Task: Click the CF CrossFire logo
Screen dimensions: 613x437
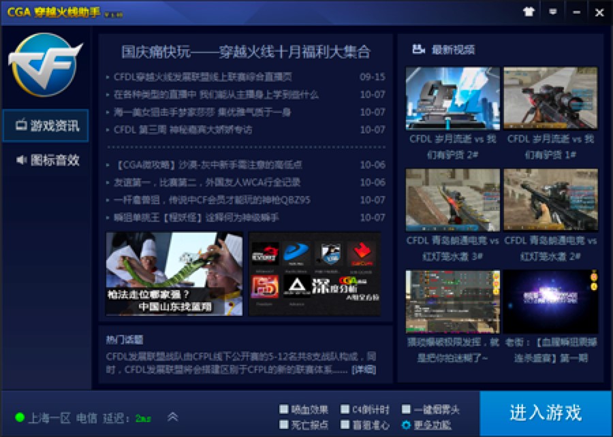Action: point(46,65)
